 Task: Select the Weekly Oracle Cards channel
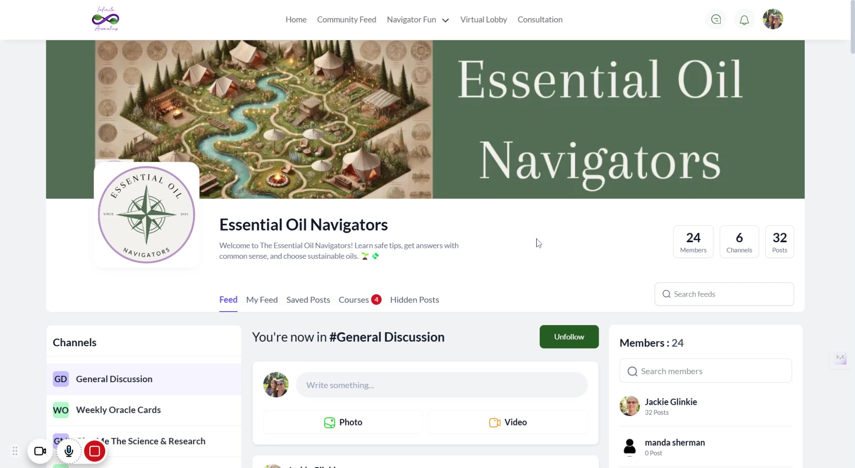pyautogui.click(x=144, y=410)
